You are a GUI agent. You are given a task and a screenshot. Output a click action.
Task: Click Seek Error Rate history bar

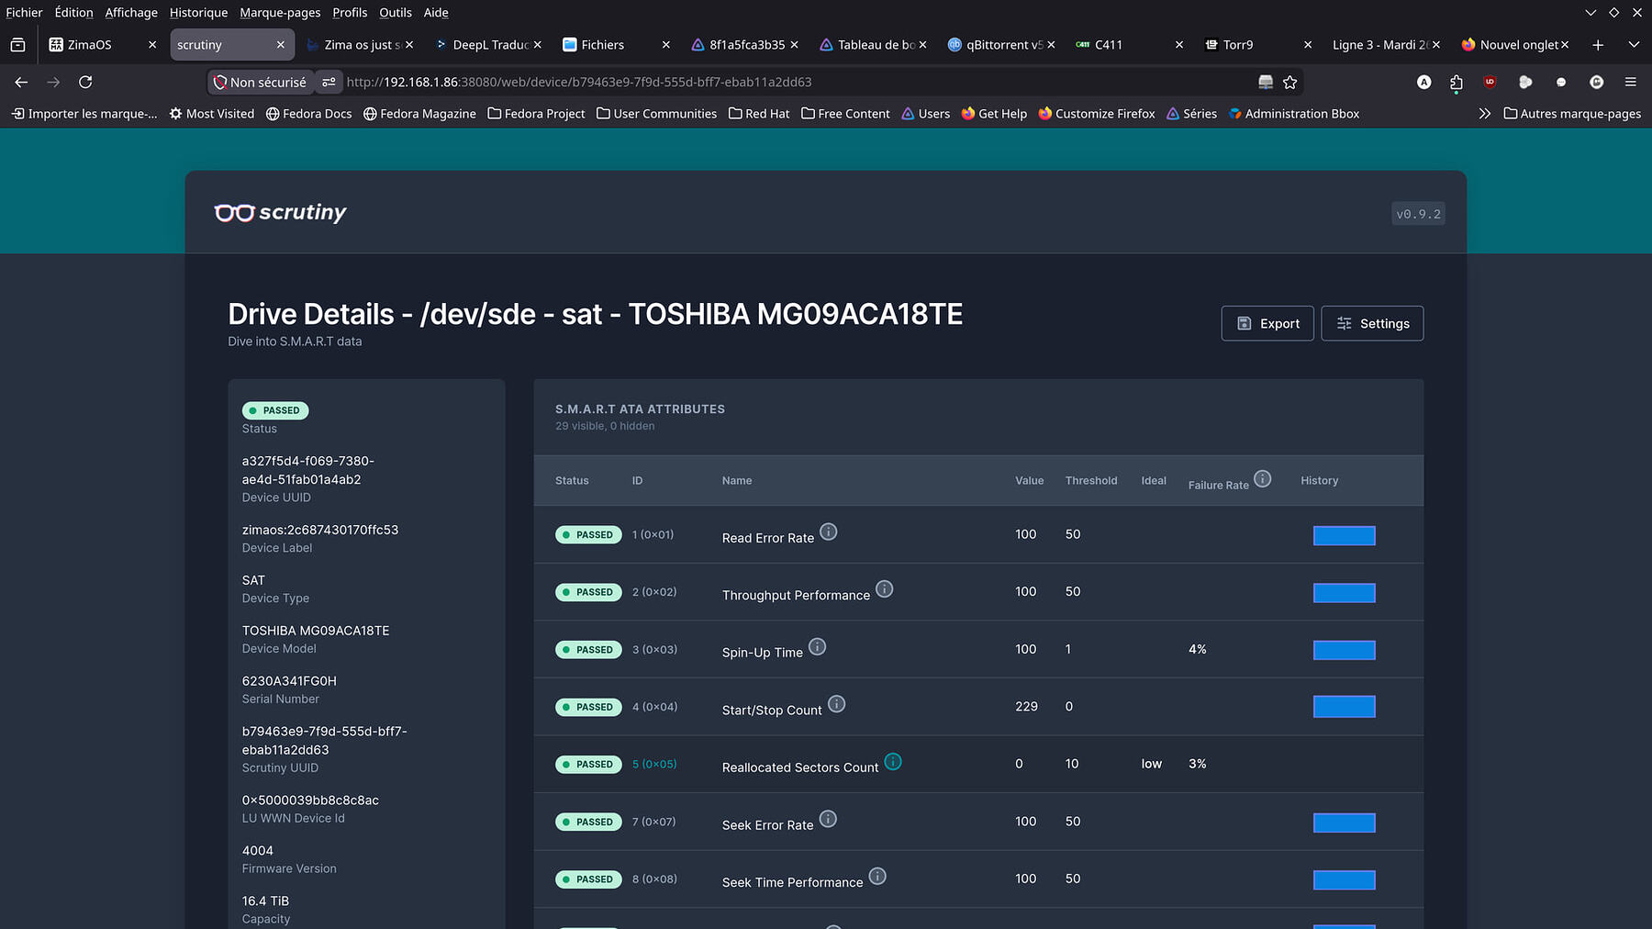click(x=1344, y=823)
